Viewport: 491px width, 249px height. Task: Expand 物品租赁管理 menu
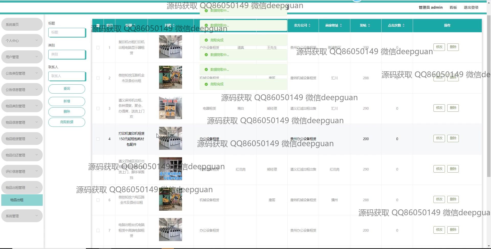(x=22, y=139)
